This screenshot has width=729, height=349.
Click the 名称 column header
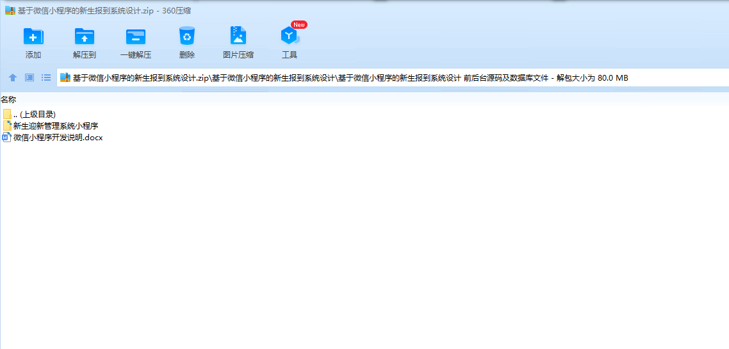point(8,99)
